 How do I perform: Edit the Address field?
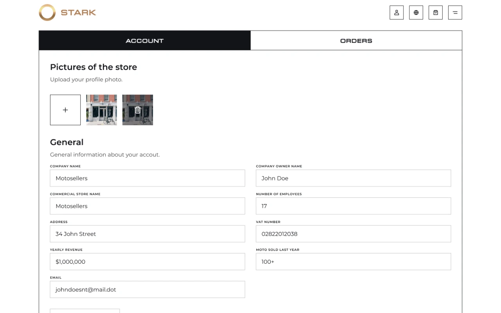pyautogui.click(x=148, y=234)
